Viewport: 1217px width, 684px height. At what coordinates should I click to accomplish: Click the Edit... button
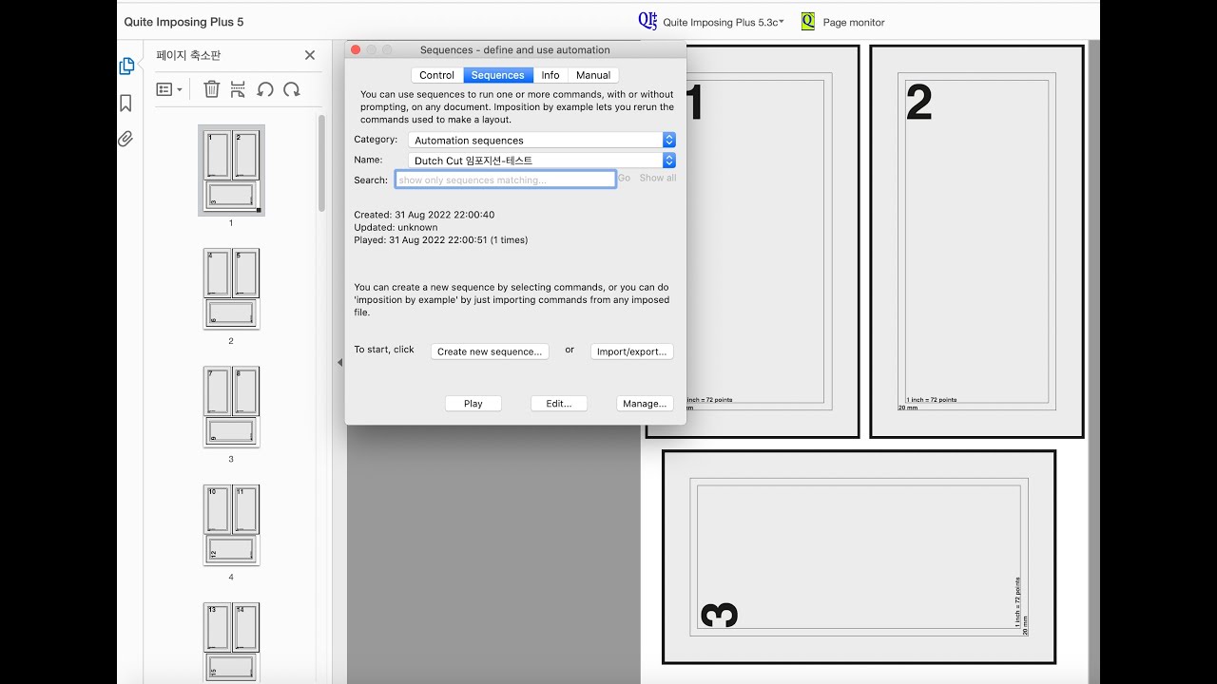[x=559, y=404]
